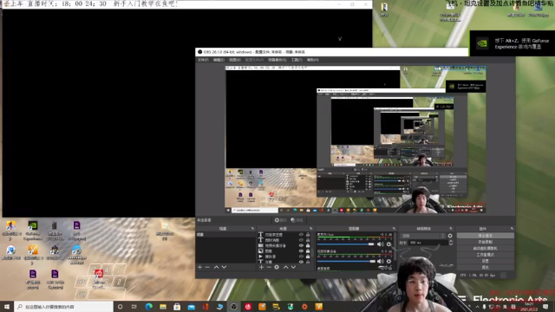Click the top mixer channel volume slider
Screen dimensions: 555x312
pos(345,244)
